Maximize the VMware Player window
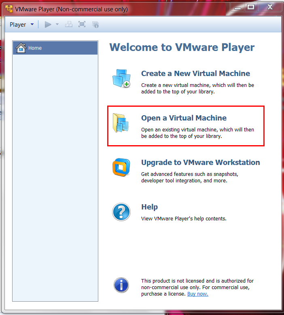Screen dimensions: 284x315 (251, 7)
